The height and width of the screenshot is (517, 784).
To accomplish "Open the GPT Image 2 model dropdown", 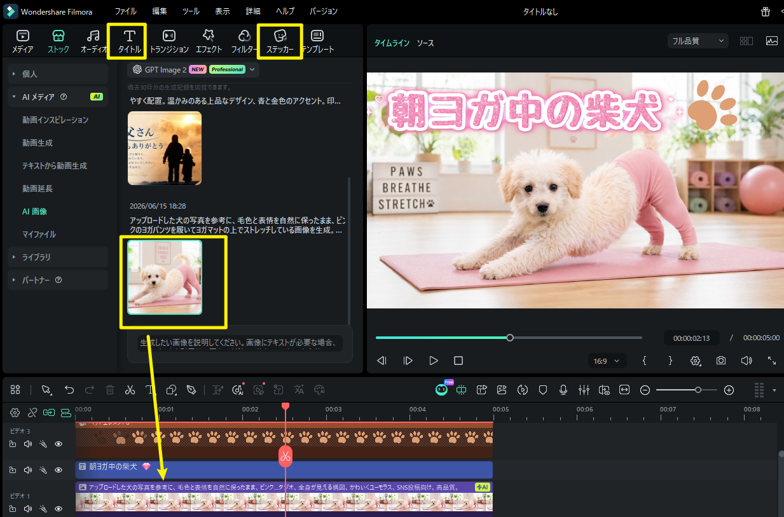I will click(193, 69).
